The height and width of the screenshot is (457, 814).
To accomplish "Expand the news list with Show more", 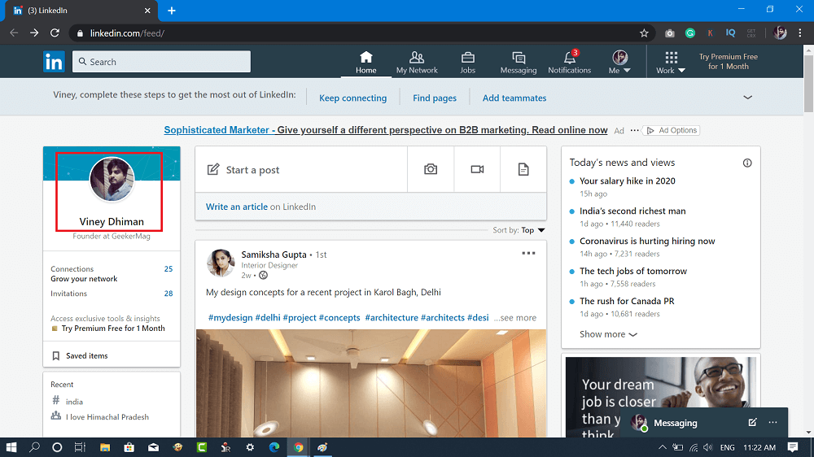I will (608, 334).
